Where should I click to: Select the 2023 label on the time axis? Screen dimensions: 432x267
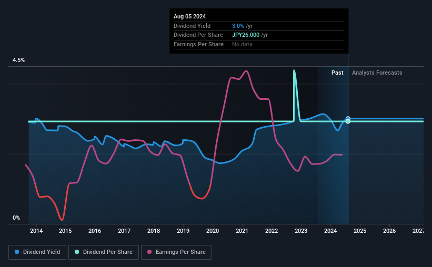point(301,231)
